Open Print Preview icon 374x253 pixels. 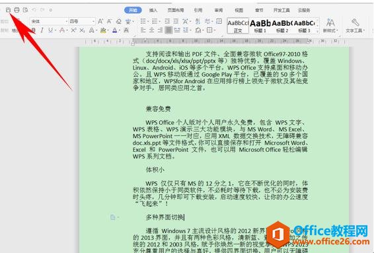[25, 10]
